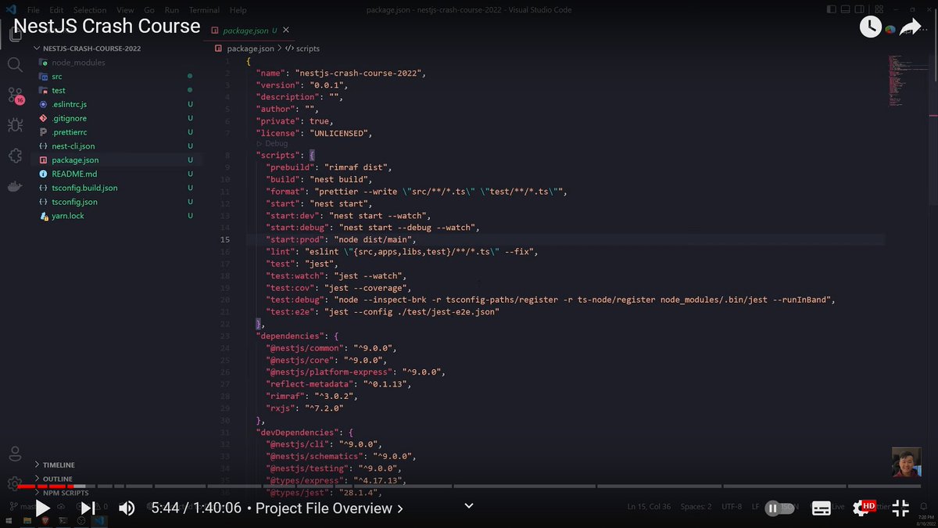Click the "start:prod" script line
938x528 pixels.
click(x=341, y=239)
